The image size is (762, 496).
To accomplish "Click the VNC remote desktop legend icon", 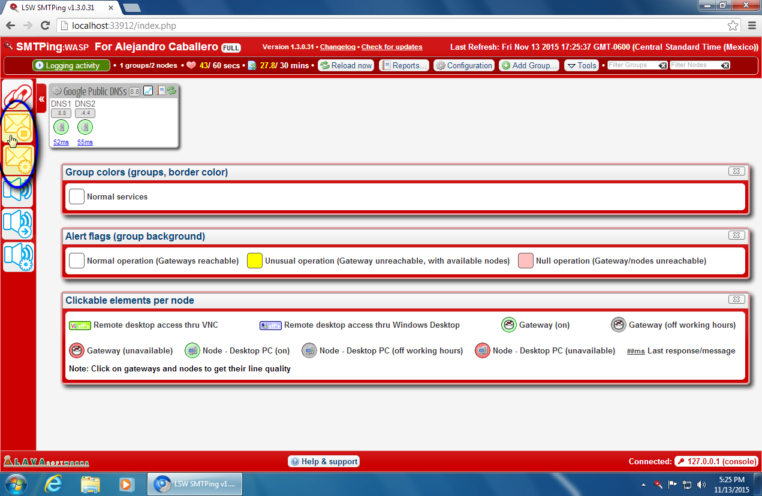I will pos(80,325).
